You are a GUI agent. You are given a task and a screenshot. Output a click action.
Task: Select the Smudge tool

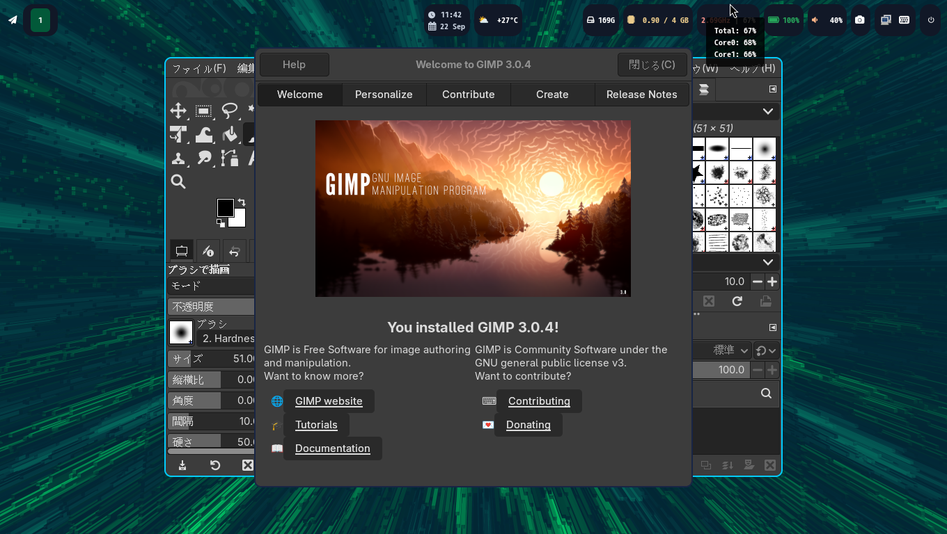pyautogui.click(x=204, y=158)
